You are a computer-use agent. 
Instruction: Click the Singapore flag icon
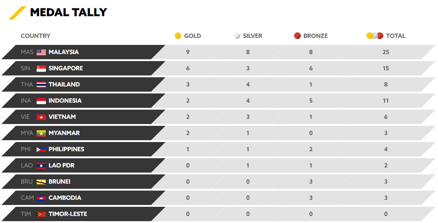coord(41,68)
